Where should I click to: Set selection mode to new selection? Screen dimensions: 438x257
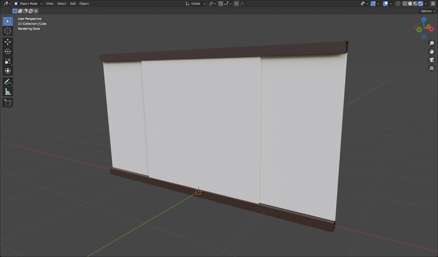pyautogui.click(x=15, y=11)
